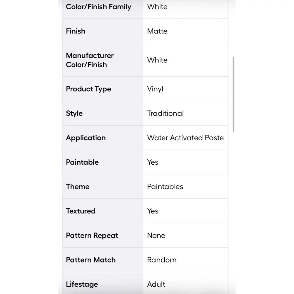Select the Pattern Match label
294x294 pixels.
(91, 260)
